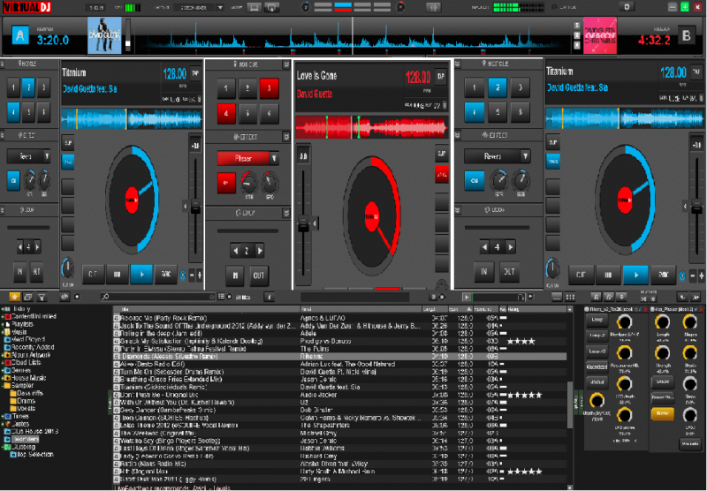Screen dimensions: 707x491
Task: Select deck B button beside the 4:32.2 timer
Action: pos(687,35)
